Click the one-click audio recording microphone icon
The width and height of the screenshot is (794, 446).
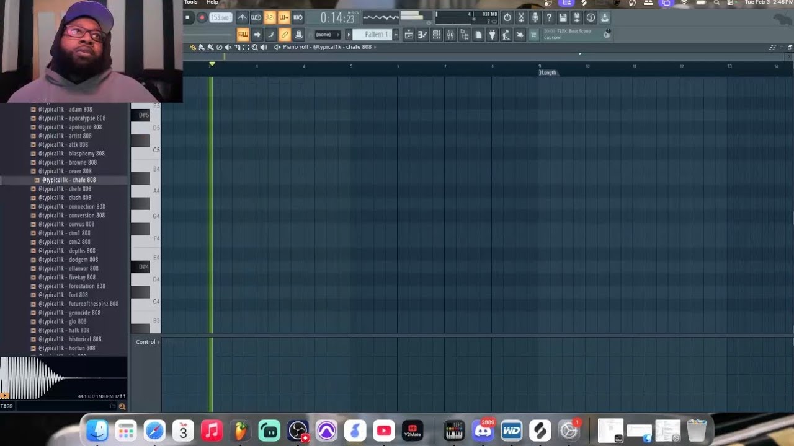point(535,18)
